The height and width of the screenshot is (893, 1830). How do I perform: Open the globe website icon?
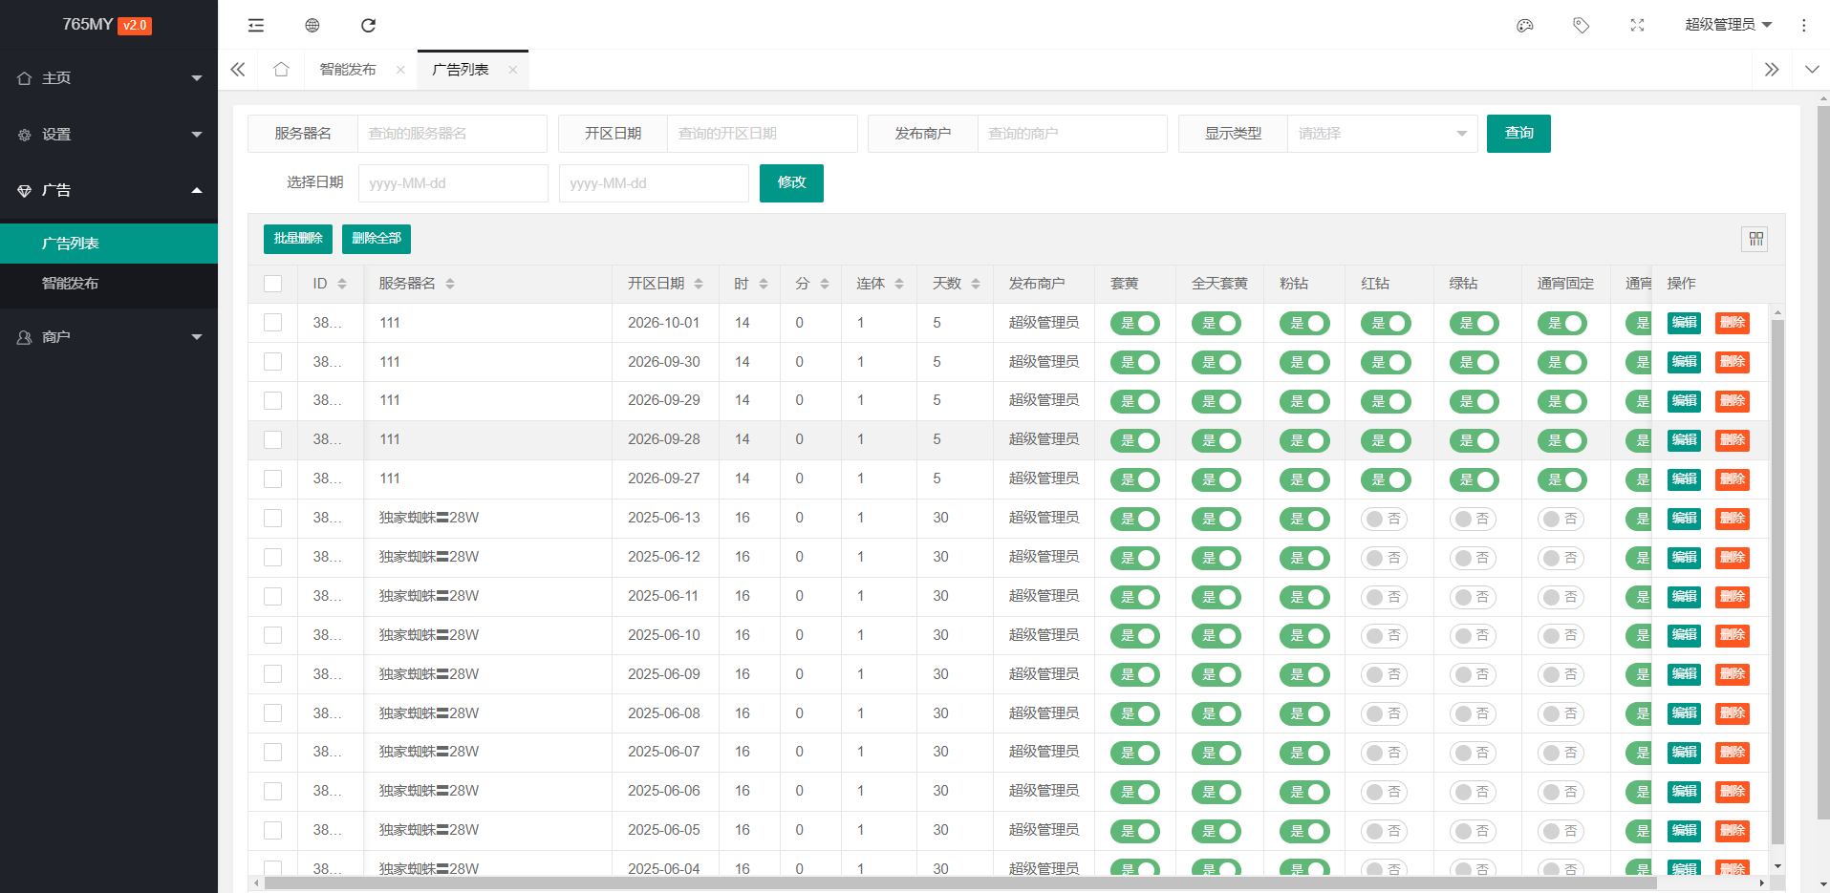[x=312, y=25]
